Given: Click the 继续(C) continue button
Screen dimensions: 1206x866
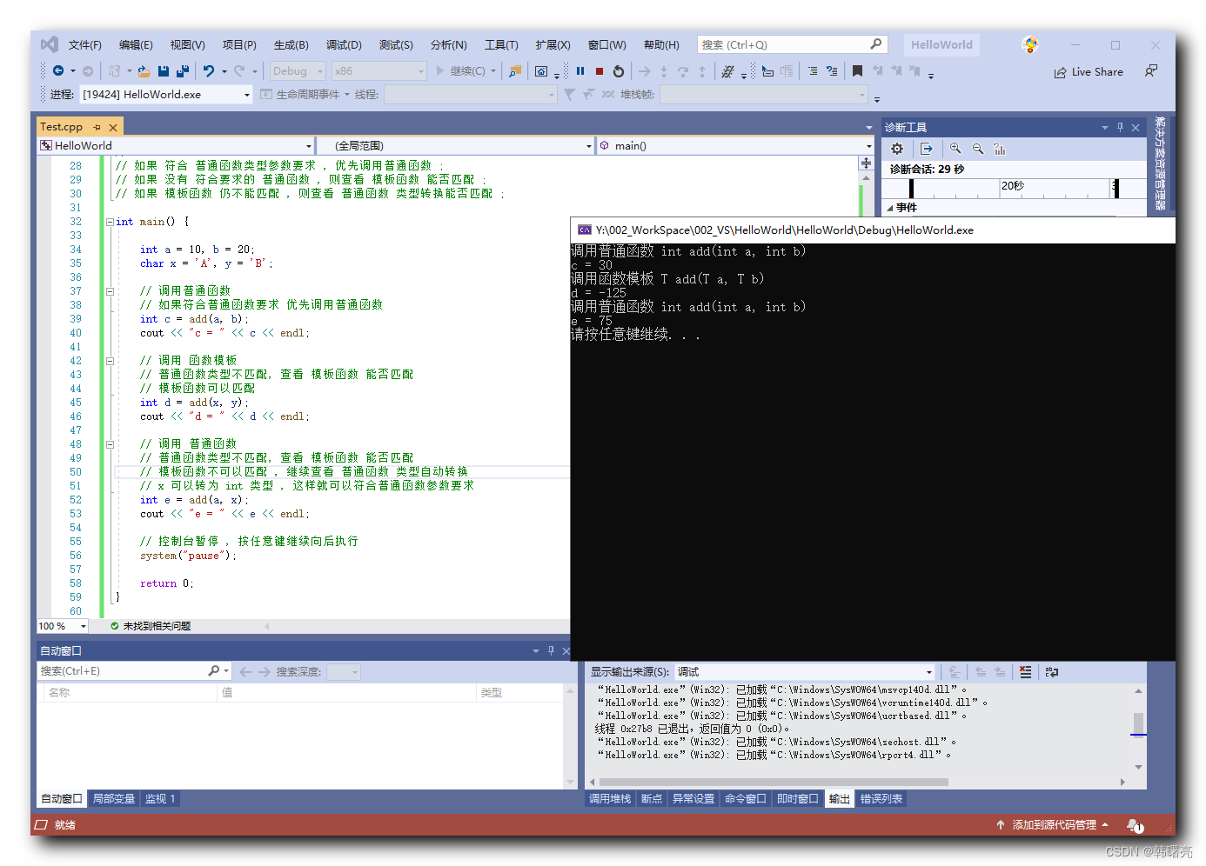Looking at the screenshot, I should coord(466,71).
